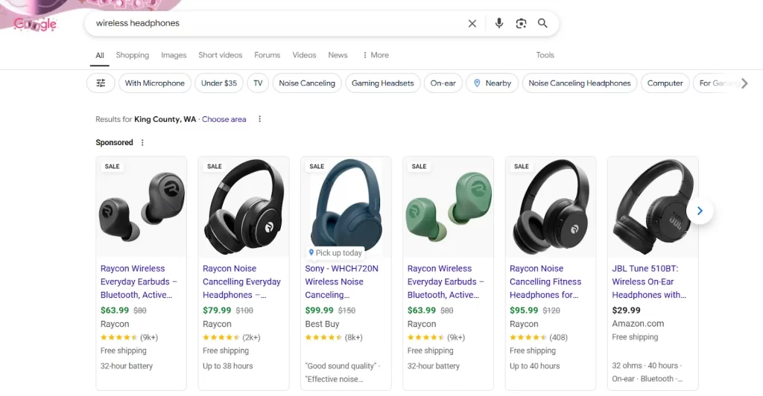
Task: Toggle the Noise Canceling Headphones chip
Action: click(580, 83)
